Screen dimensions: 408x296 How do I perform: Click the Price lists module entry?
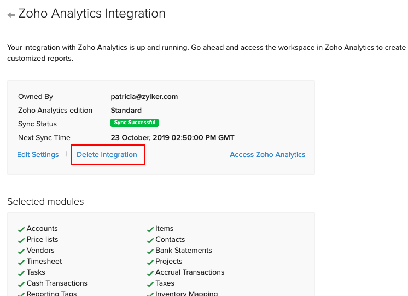[43, 239]
